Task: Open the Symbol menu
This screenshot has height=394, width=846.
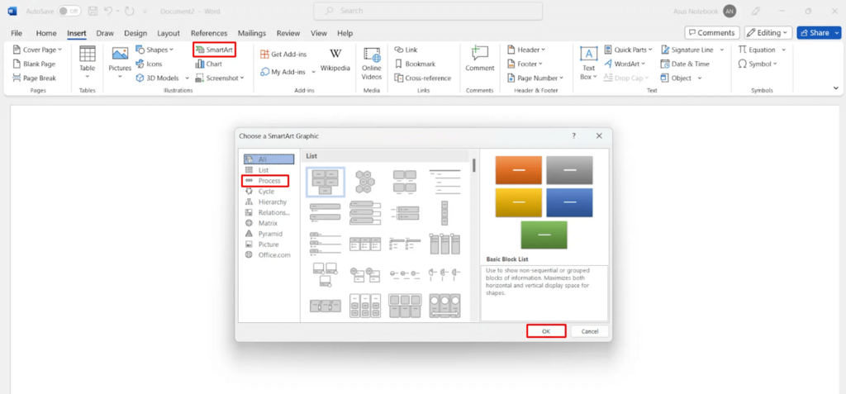Action: click(x=758, y=64)
